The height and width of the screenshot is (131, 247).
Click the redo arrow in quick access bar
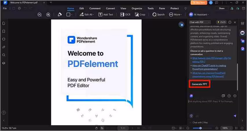click(x=31, y=8)
